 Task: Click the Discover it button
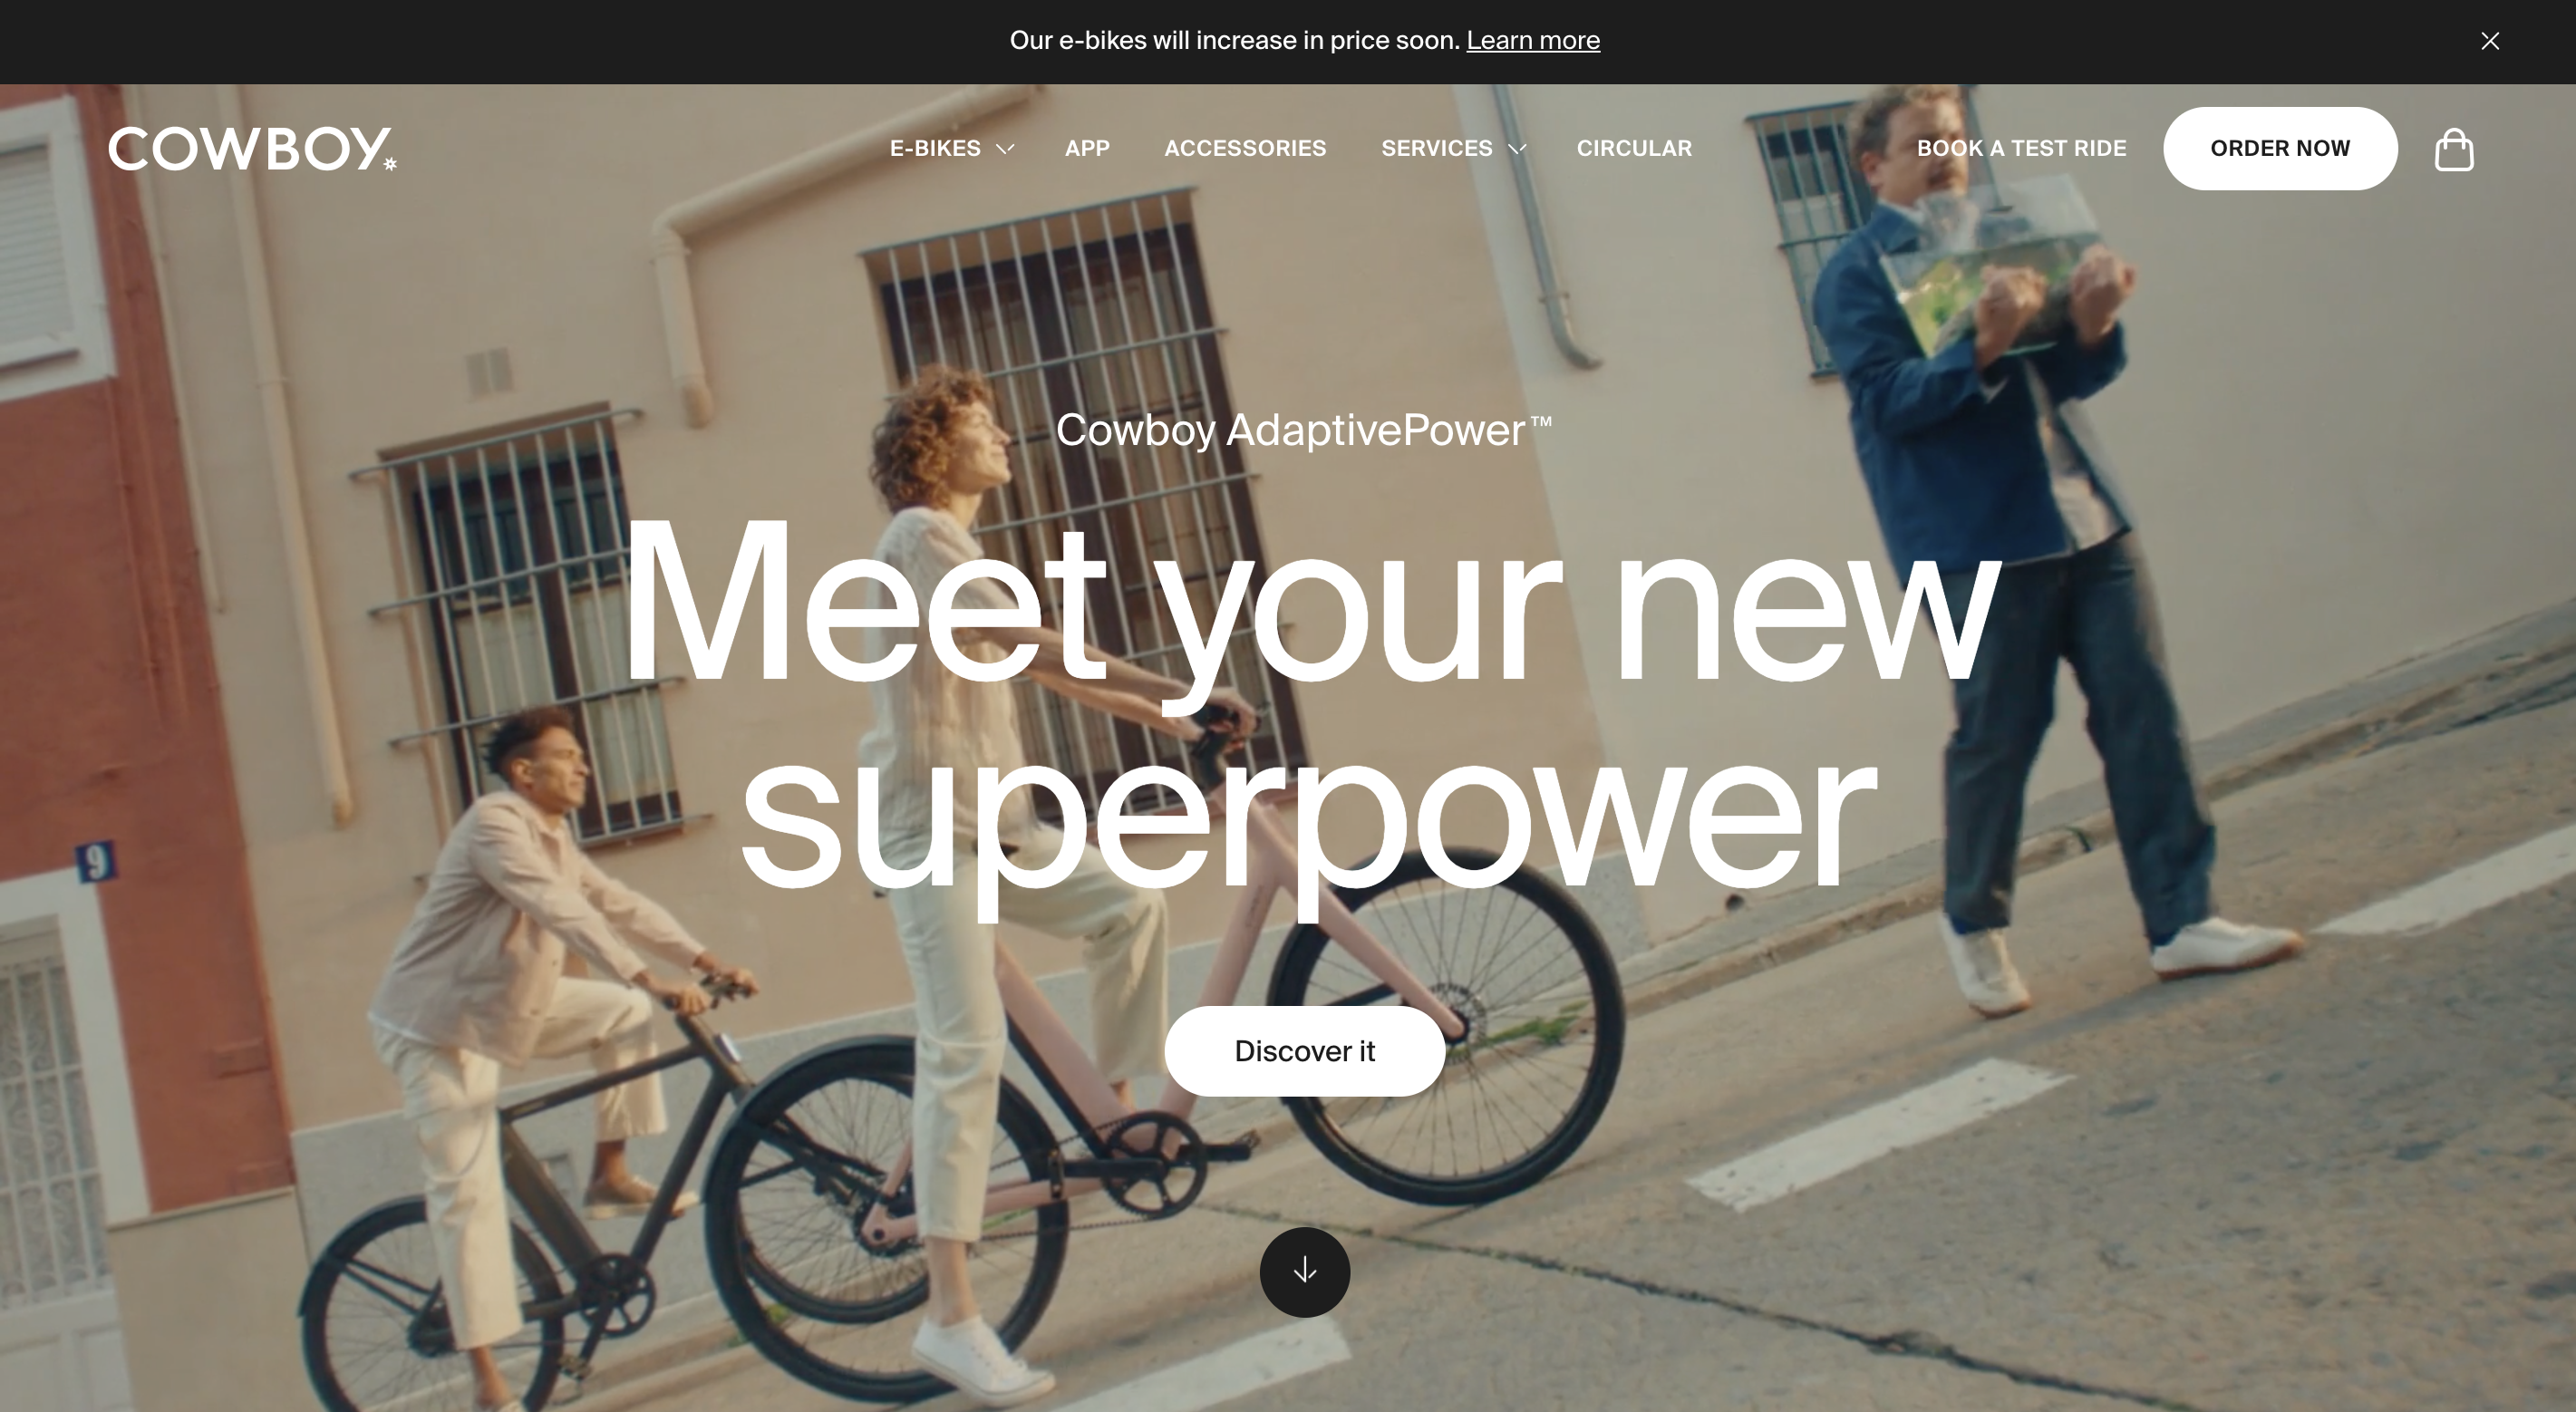[x=1304, y=1051]
